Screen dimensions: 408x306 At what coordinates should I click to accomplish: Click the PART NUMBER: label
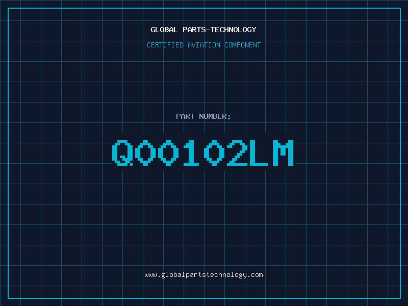tap(203, 116)
